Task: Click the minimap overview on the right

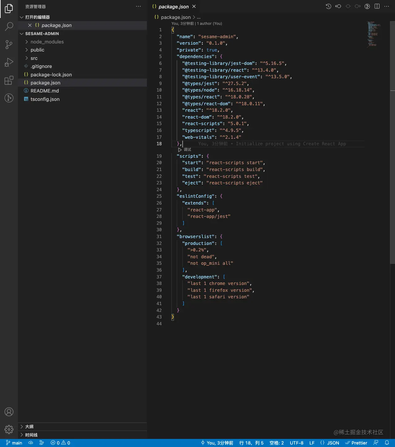Action: pos(374,34)
